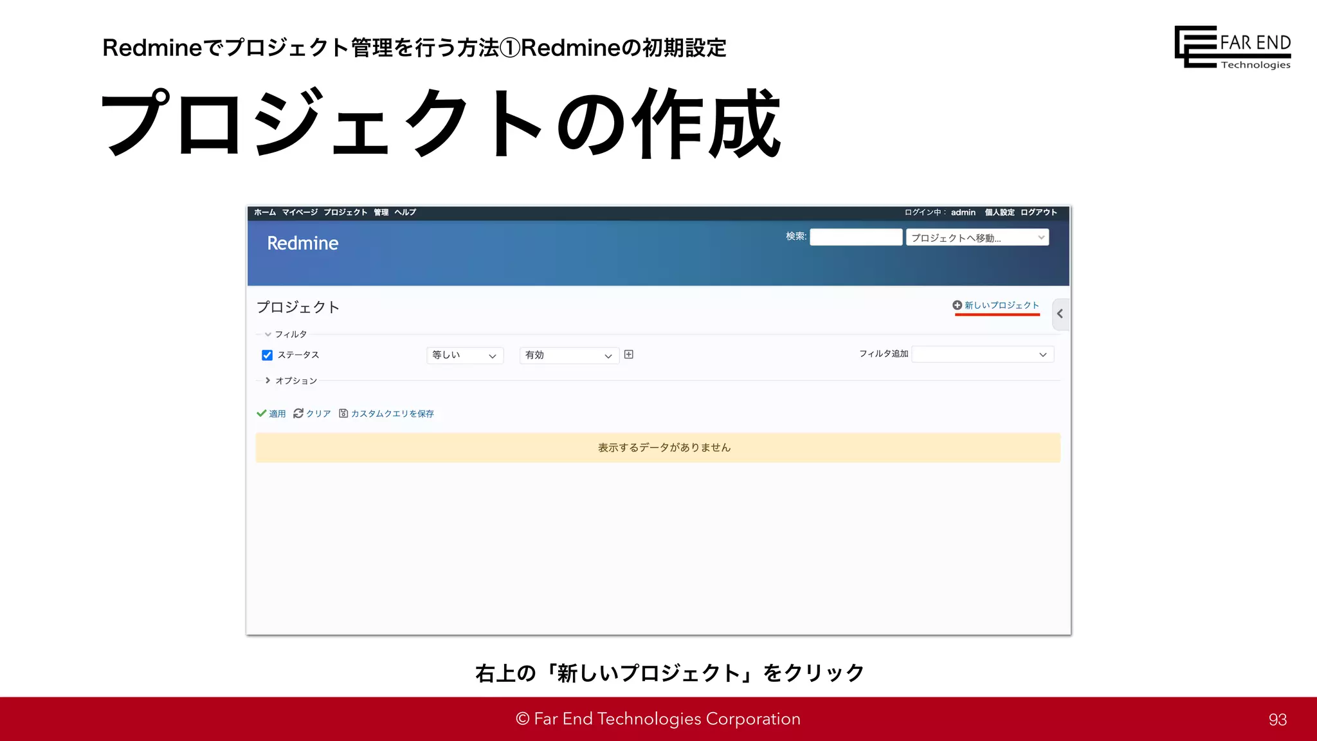
Task: Collapse the フィルタ section
Action: 286,334
